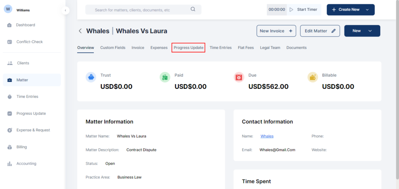The image size is (399, 189).
Task: Open the Clients section icon
Action: [9, 63]
